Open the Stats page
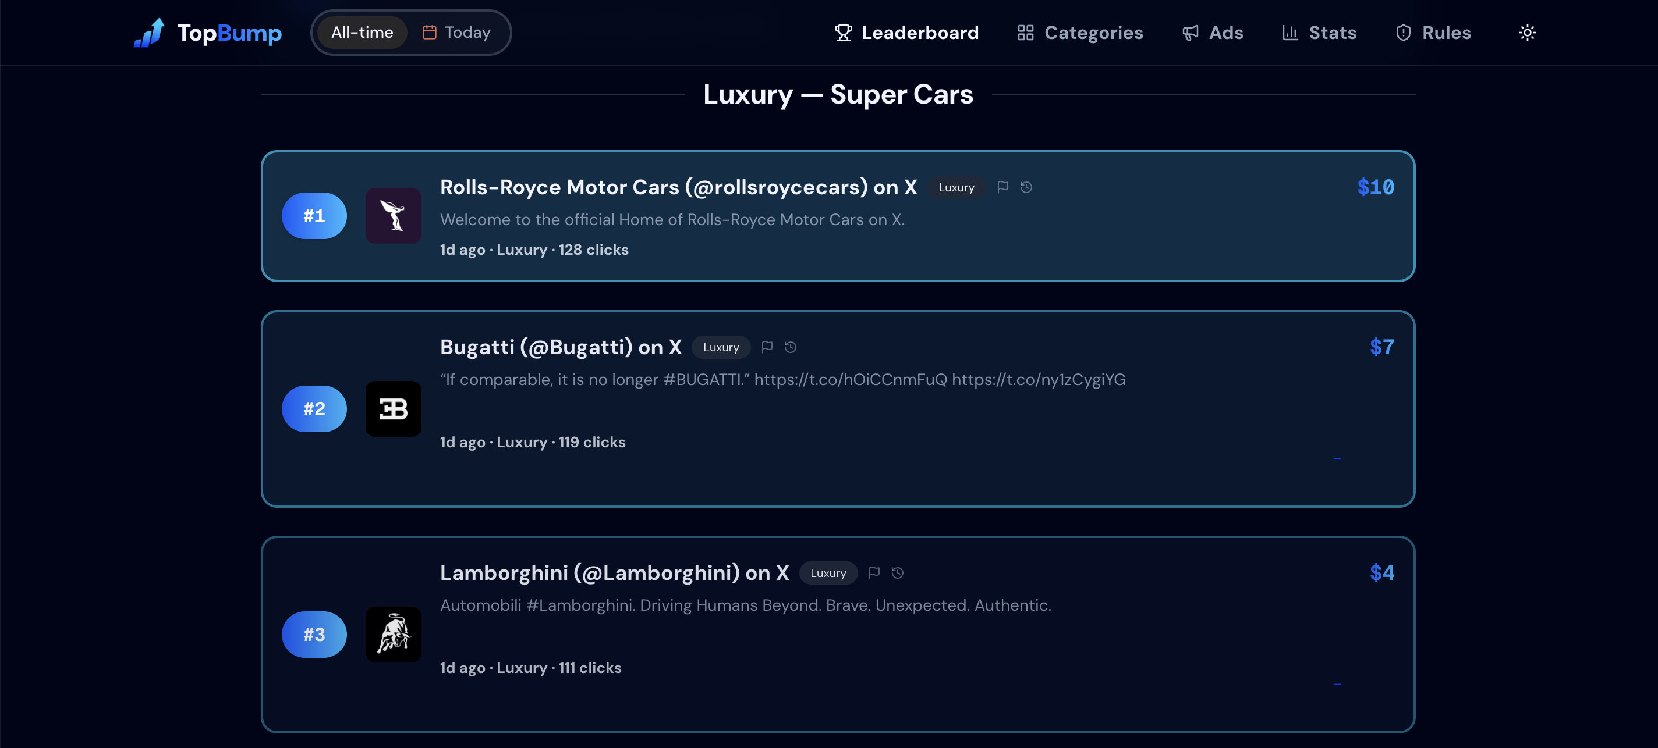The image size is (1658, 748). (x=1319, y=33)
